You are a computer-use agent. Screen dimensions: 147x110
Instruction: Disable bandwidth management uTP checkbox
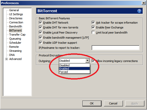(x=40, y=38)
